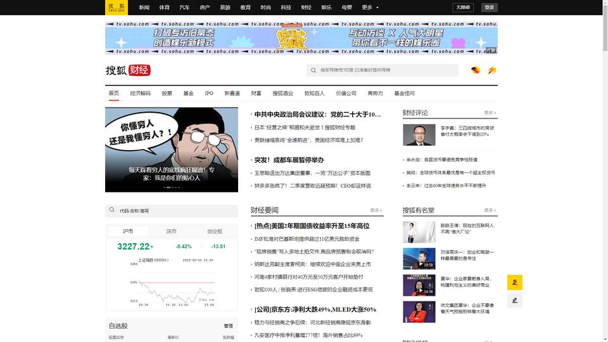Click the page vertical scrollbar thumb
The width and height of the screenshot is (608, 342).
coord(605,28)
